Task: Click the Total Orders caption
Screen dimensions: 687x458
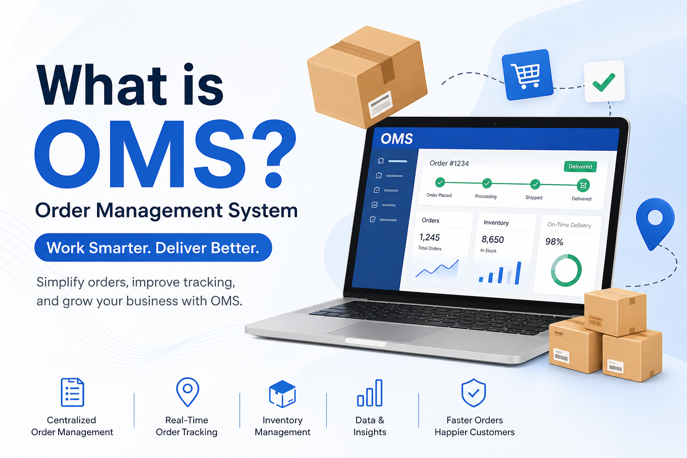Action: (430, 248)
